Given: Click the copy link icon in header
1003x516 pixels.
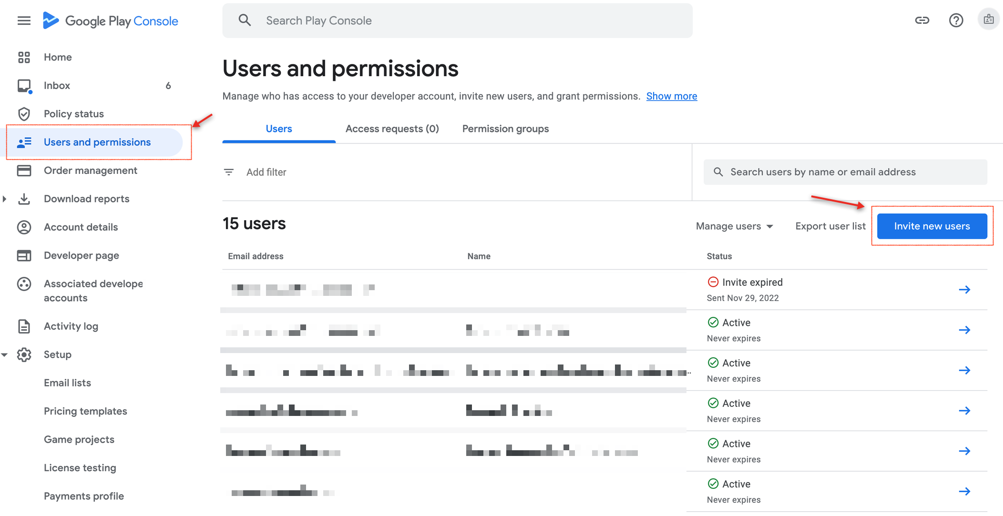Looking at the screenshot, I should 922,20.
